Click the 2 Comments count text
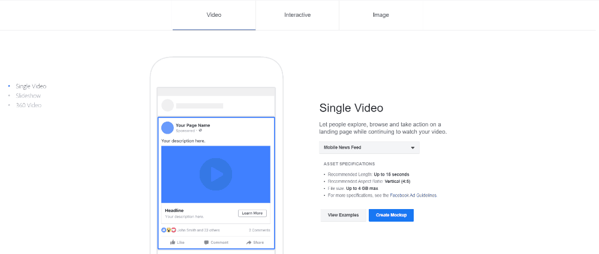 (260, 230)
